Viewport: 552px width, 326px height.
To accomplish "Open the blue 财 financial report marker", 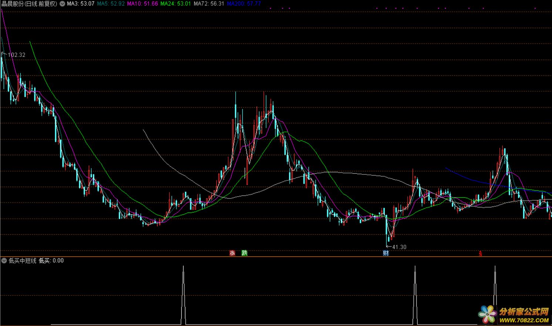I will coord(386,253).
